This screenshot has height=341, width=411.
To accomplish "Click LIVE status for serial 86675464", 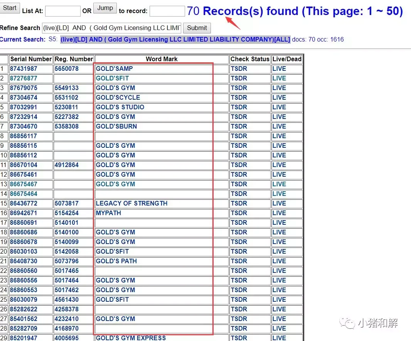I will 279,194.
